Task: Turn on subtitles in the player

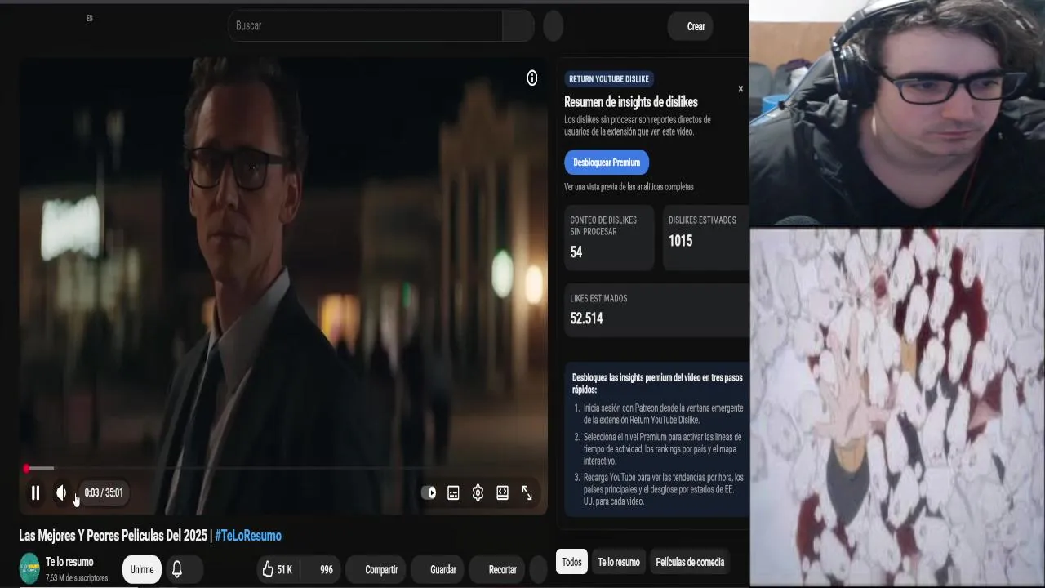Action: click(x=453, y=492)
